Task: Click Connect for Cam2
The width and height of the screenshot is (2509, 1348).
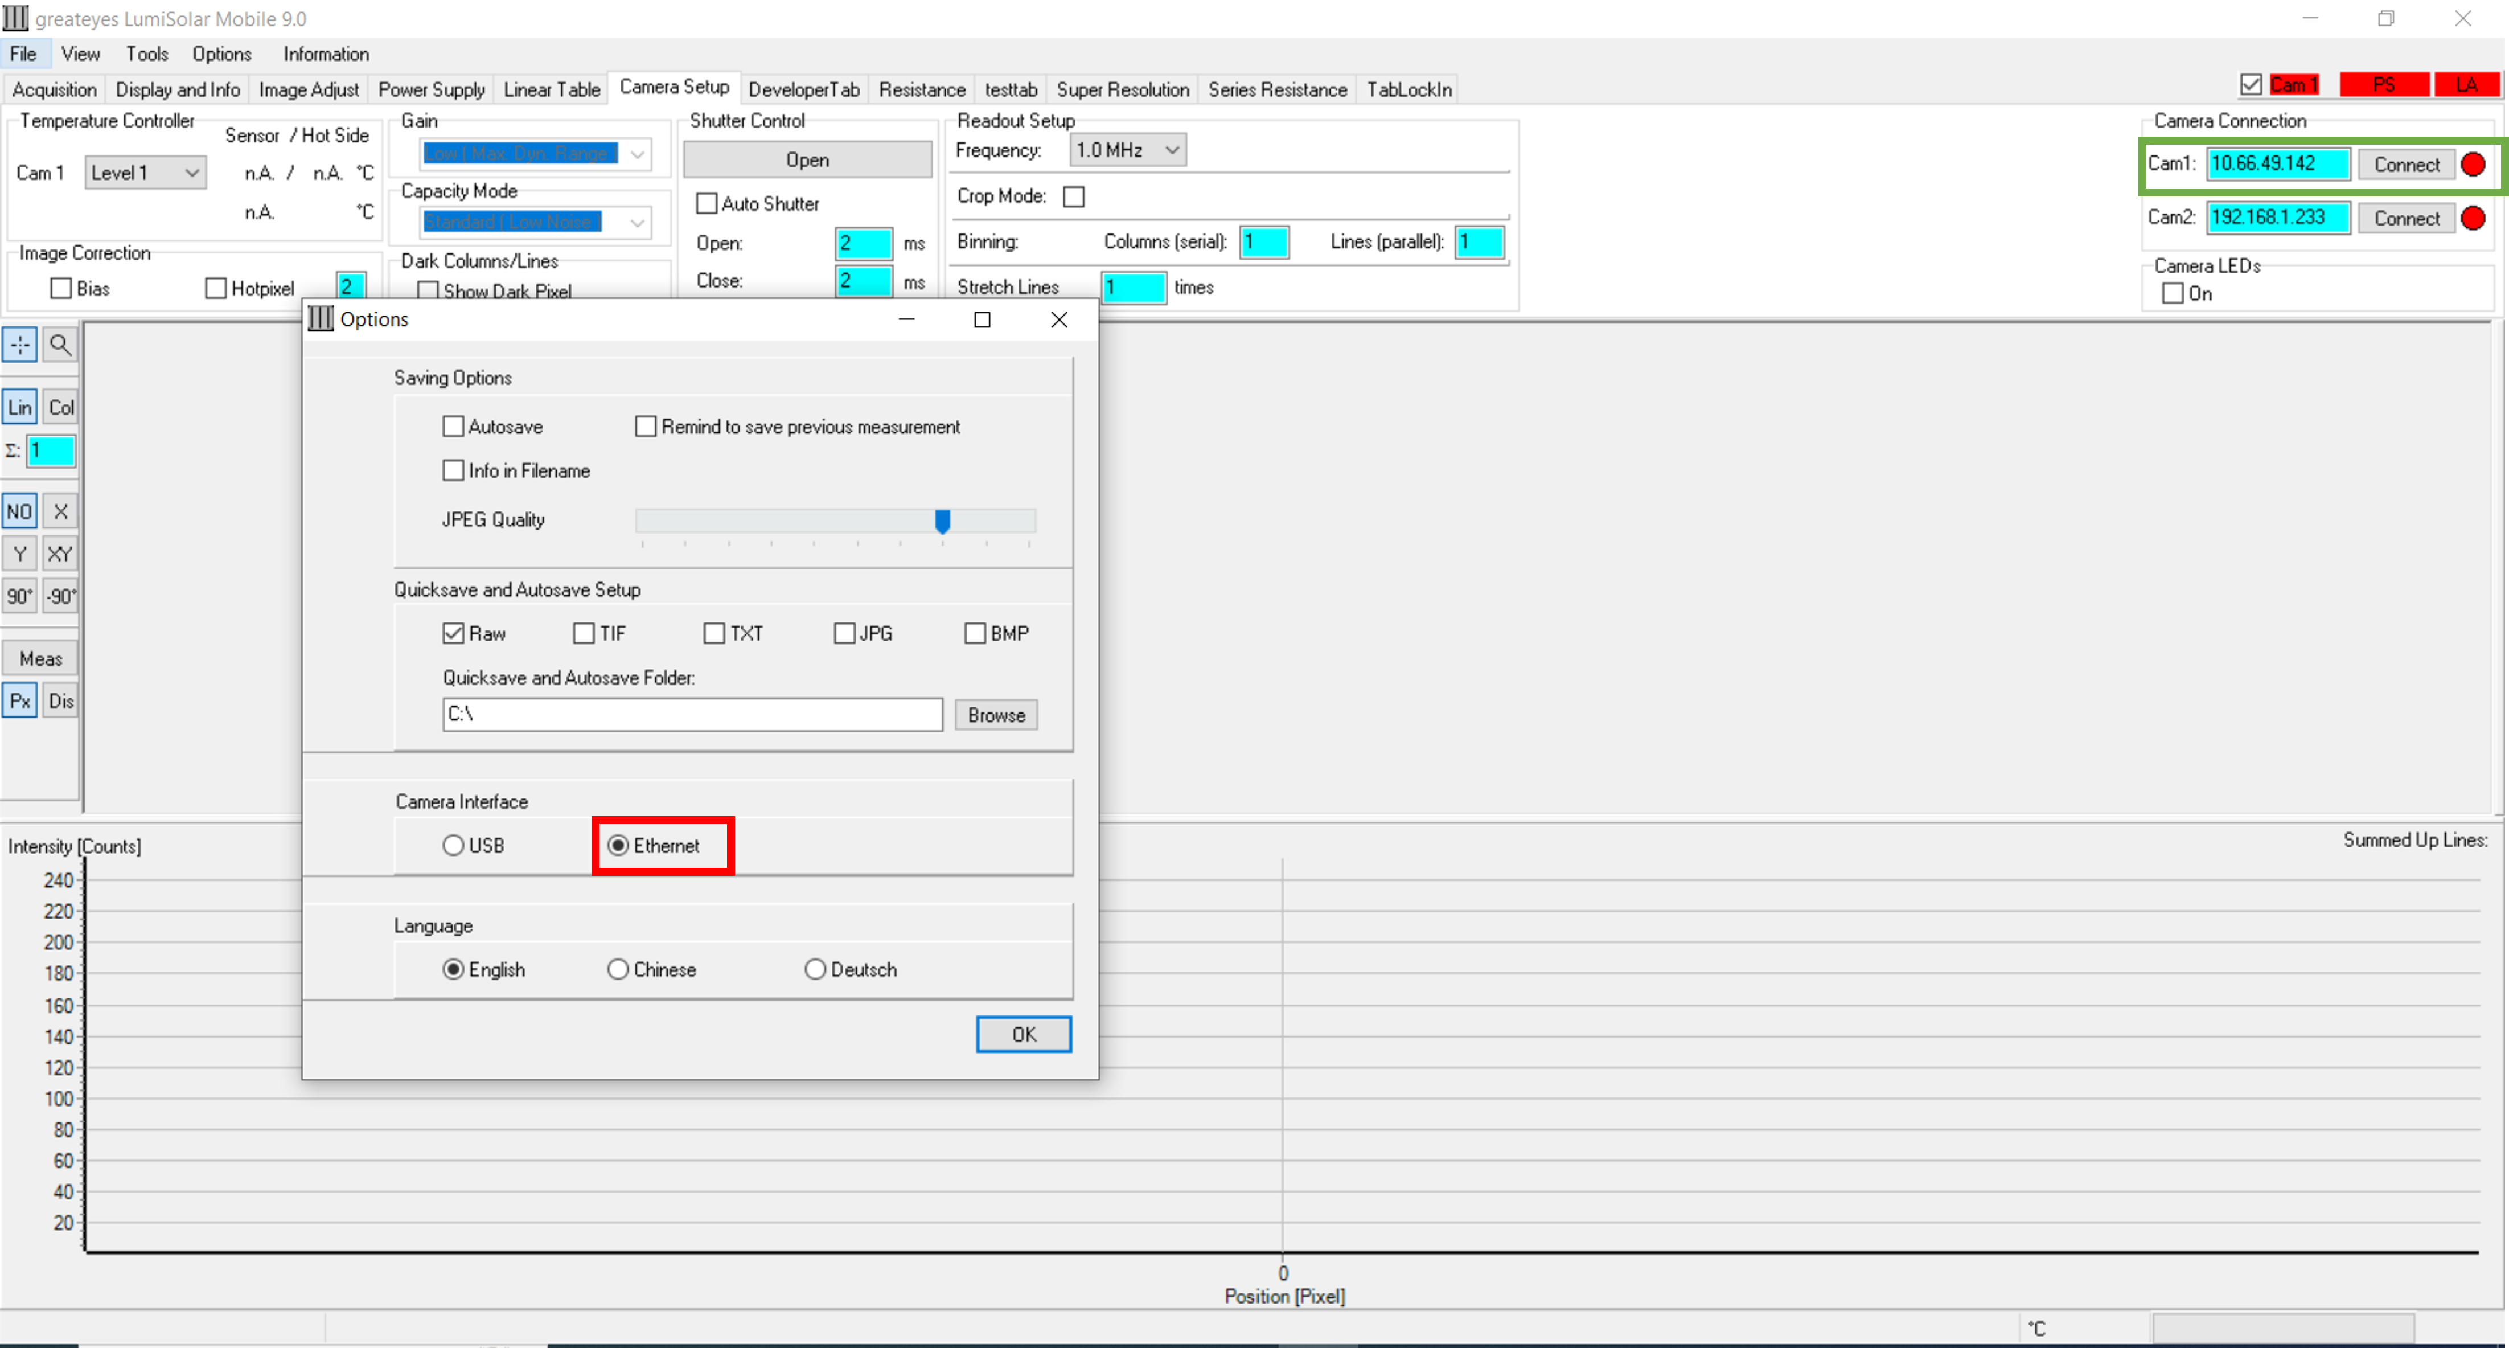Action: point(2406,218)
